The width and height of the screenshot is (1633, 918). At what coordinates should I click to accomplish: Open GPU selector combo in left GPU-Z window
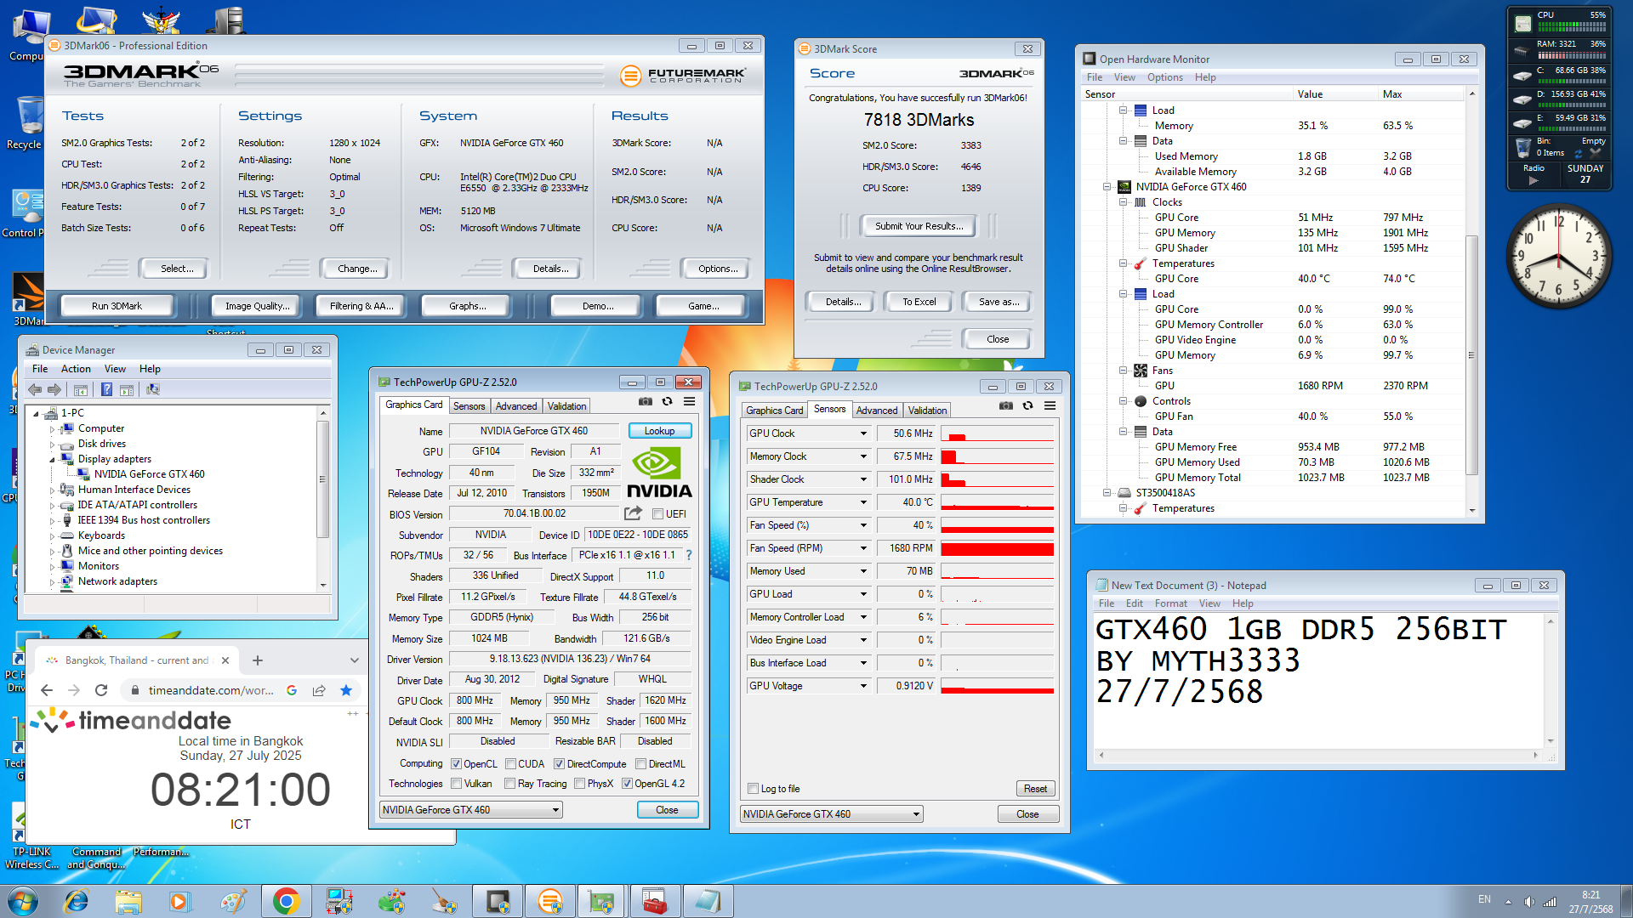click(470, 810)
